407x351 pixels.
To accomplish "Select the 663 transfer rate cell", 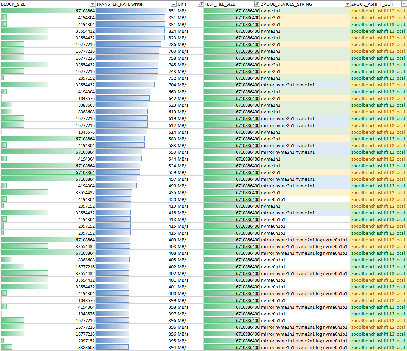I will (x=136, y=92).
